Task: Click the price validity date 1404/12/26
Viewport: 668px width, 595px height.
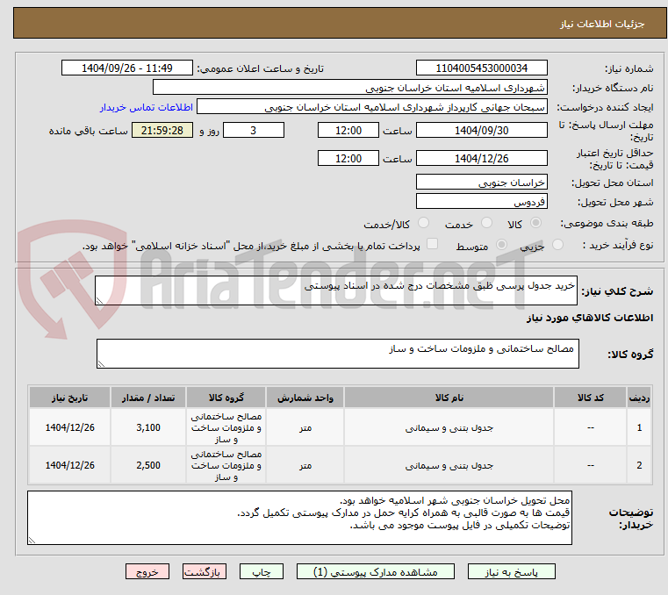Action: (481, 159)
